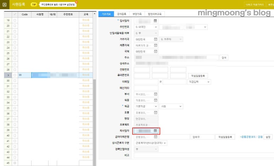Open the calendar picker for 퇴사일자
The height and width of the screenshot is (166, 274).
coord(155,131)
